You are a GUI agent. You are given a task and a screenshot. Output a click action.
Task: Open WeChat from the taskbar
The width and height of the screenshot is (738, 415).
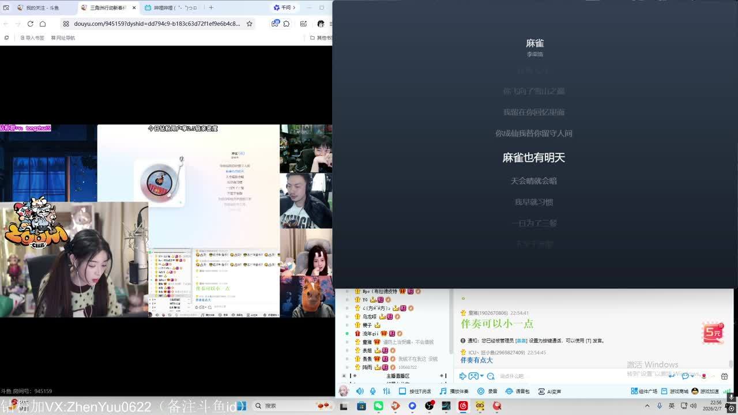pyautogui.click(x=378, y=406)
